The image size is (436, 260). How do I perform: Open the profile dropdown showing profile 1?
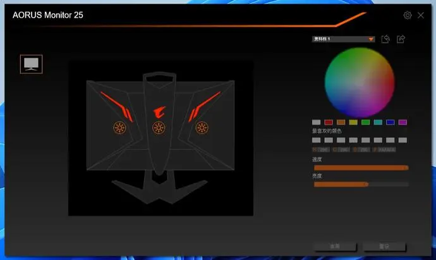[x=343, y=39]
